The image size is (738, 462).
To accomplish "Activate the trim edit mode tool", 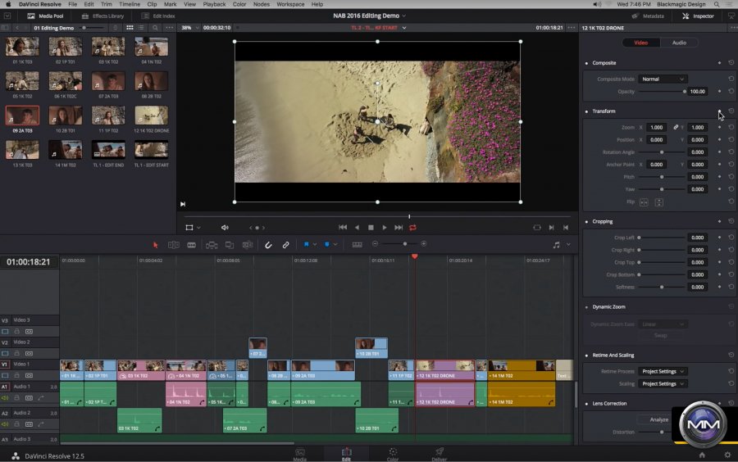I will (173, 245).
